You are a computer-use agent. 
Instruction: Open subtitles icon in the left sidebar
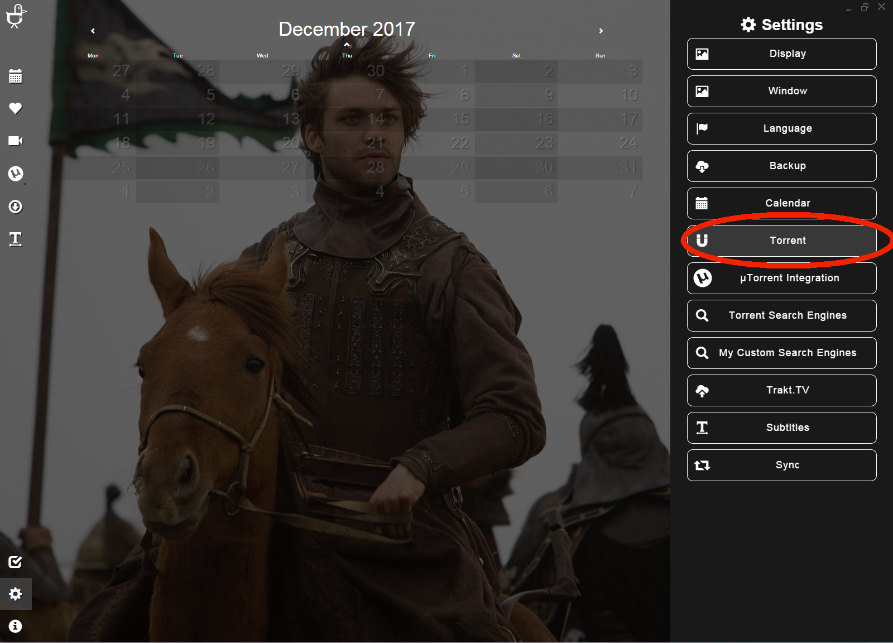pos(16,239)
